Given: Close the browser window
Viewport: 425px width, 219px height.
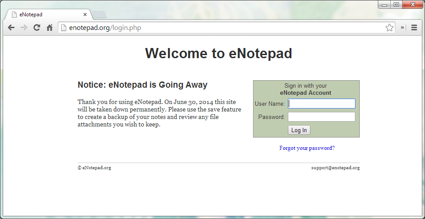Looking at the screenshot, I should [413, 4].
